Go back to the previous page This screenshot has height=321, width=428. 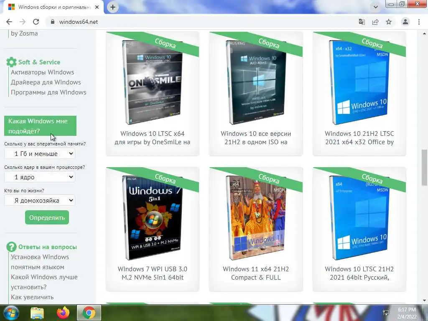(x=9, y=22)
